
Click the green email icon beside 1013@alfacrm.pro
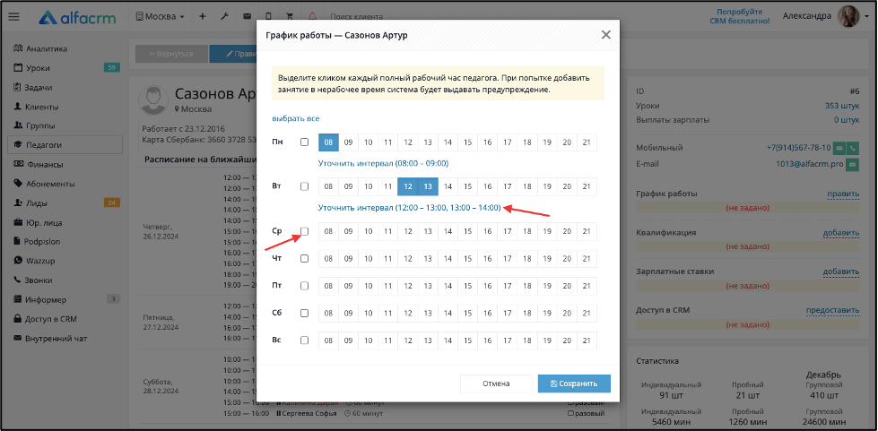(x=853, y=165)
